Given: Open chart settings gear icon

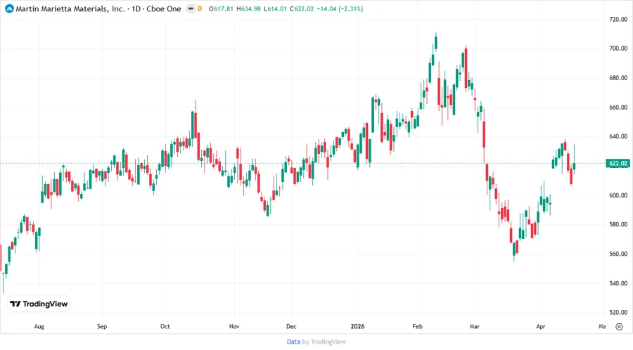Looking at the screenshot, I should point(619,327).
